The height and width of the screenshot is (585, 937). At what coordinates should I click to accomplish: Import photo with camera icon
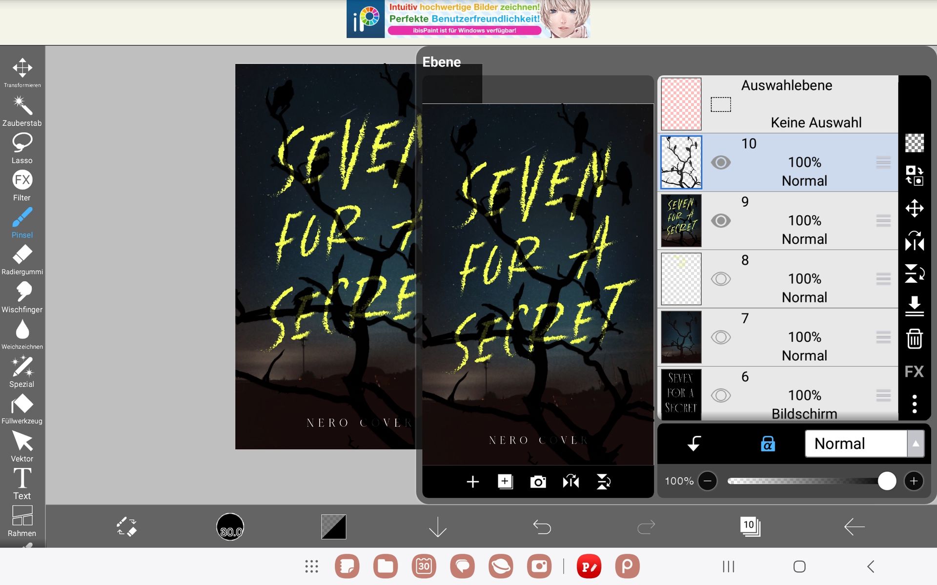click(x=538, y=482)
